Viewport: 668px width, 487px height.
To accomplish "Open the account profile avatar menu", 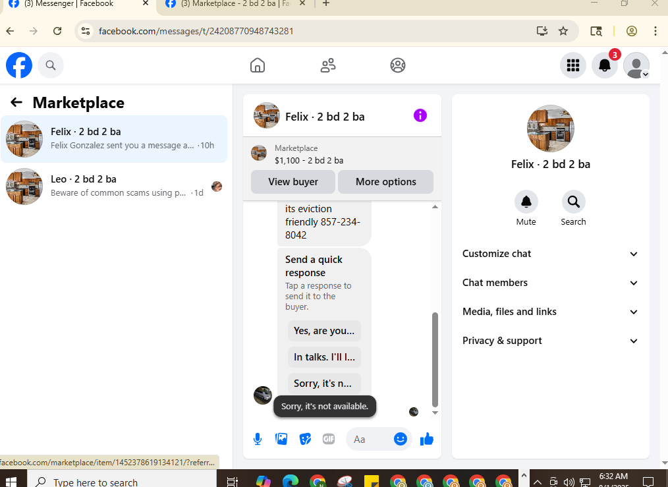I will pos(636,65).
